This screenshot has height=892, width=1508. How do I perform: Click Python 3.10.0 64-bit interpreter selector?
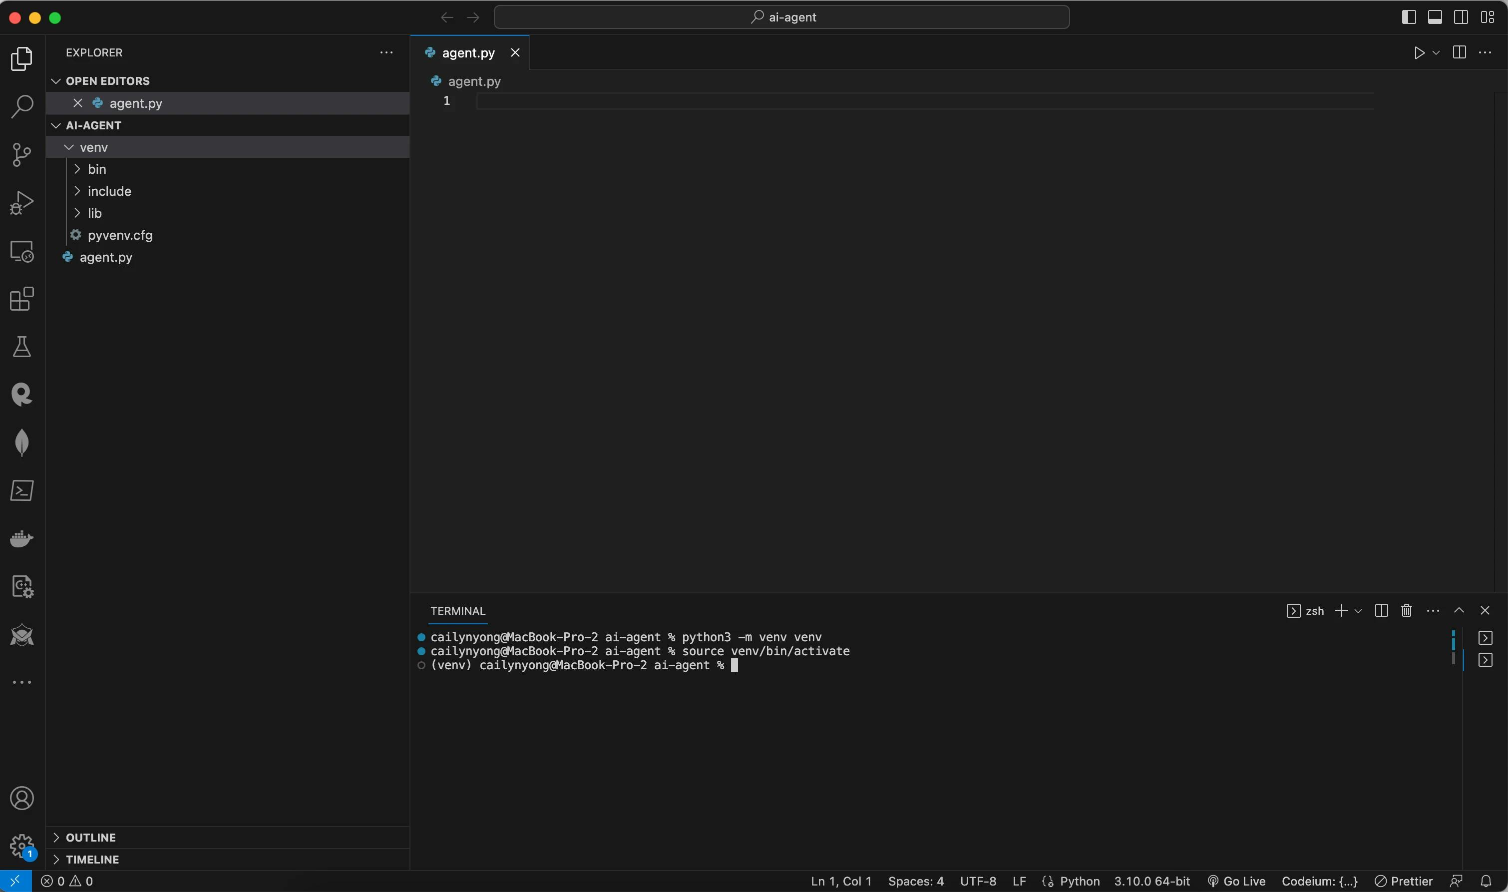1152,881
